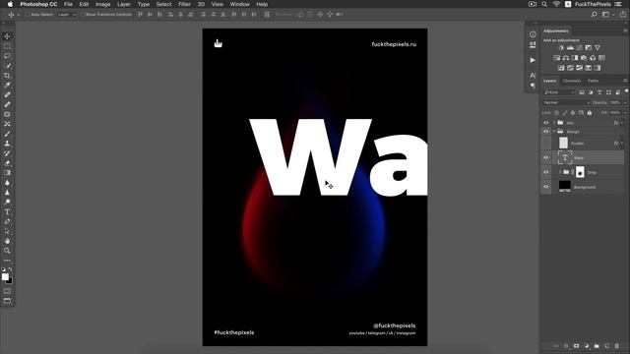Enable Show Transform Controls checkbox

tap(83, 15)
